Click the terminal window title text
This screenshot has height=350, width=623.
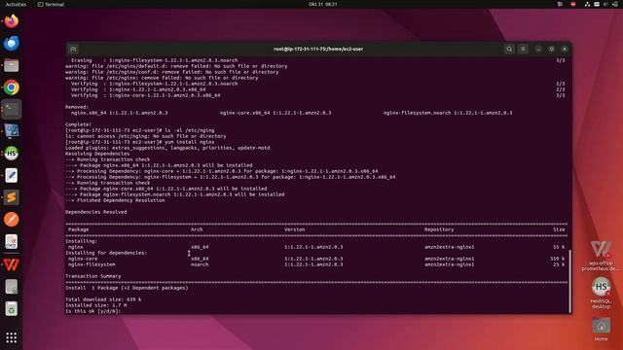tap(318, 49)
